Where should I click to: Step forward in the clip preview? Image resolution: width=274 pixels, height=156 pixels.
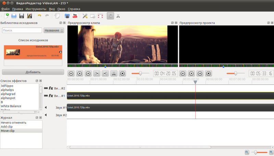[x=88, y=74]
